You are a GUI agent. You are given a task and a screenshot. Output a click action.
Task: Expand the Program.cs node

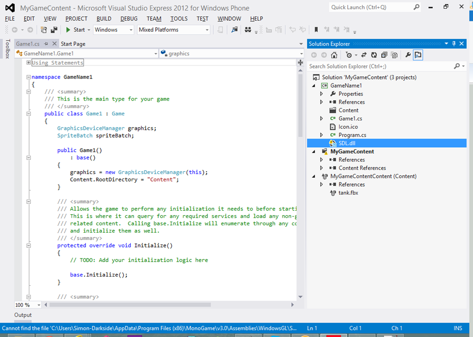click(x=321, y=135)
